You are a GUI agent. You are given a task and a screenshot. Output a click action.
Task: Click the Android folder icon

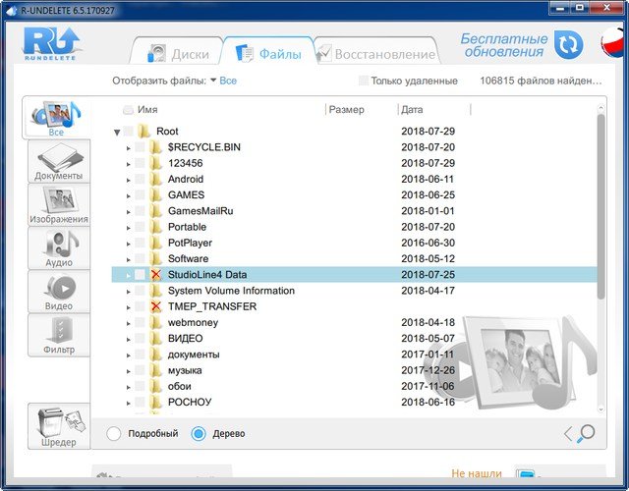click(155, 179)
